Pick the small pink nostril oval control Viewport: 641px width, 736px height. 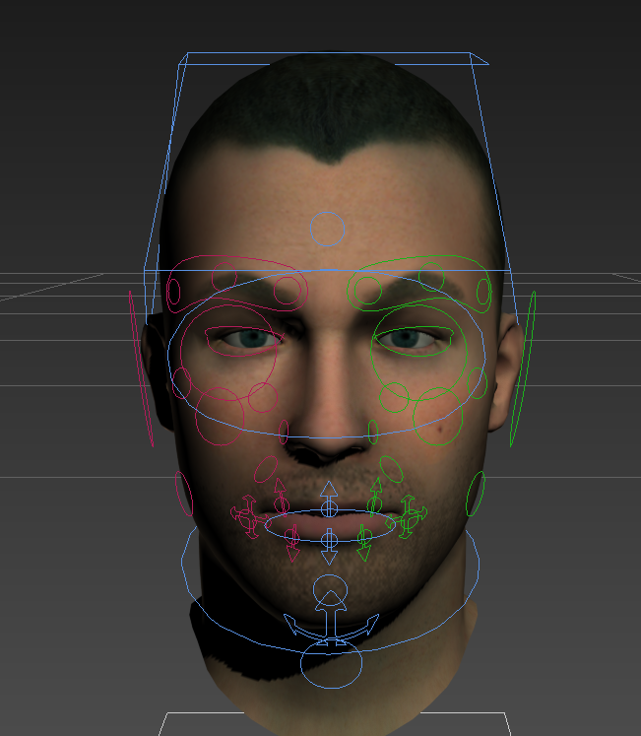[x=285, y=432]
